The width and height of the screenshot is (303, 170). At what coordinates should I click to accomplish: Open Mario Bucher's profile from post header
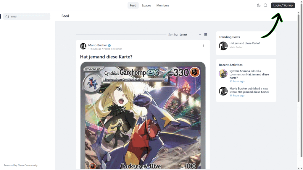[x=97, y=45]
